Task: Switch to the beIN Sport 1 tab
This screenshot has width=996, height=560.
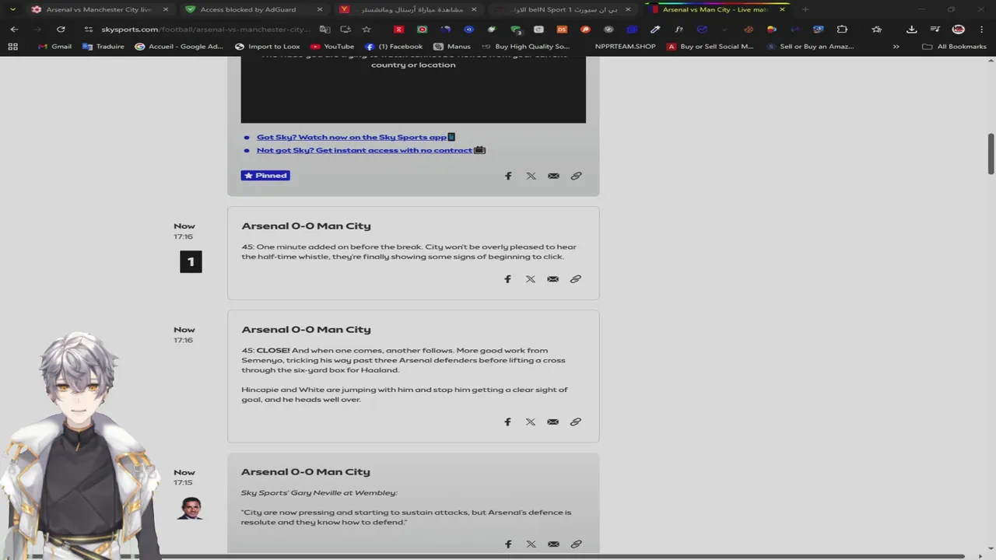Action: point(563,9)
